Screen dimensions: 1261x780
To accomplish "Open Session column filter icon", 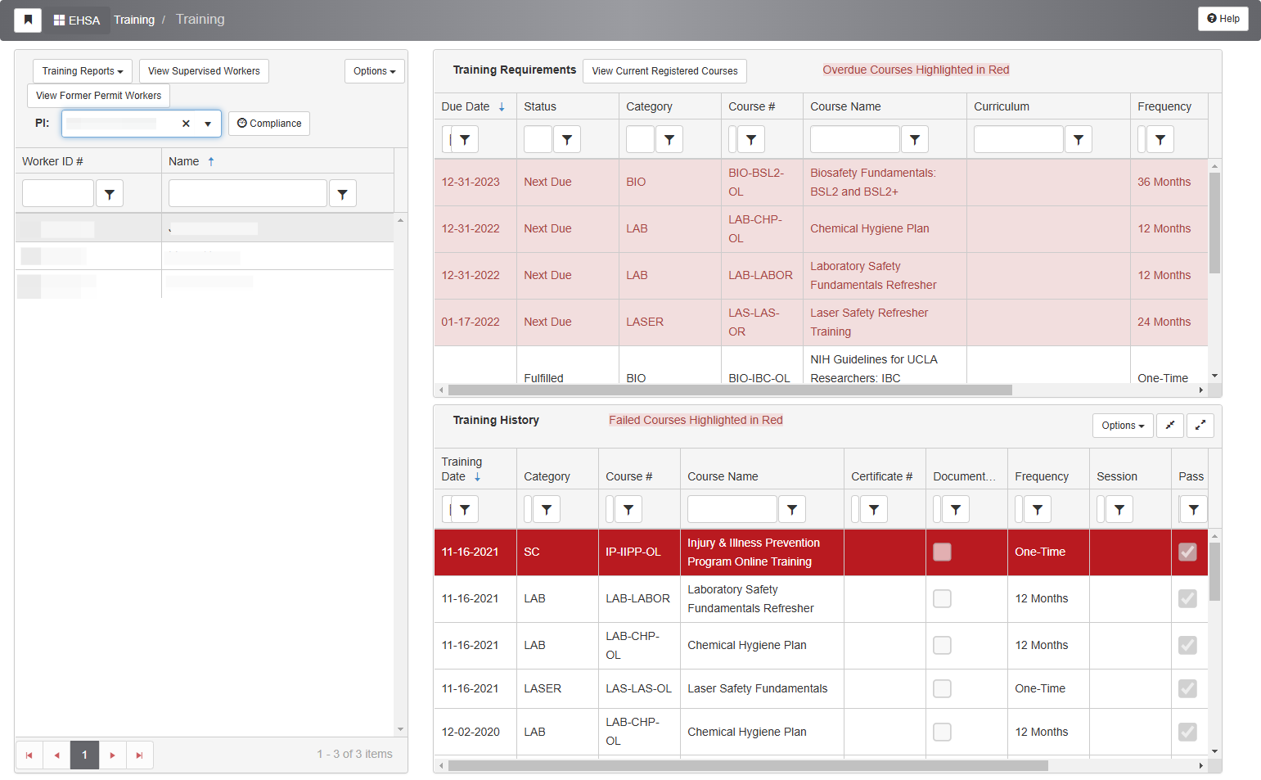I will 1119,509.
